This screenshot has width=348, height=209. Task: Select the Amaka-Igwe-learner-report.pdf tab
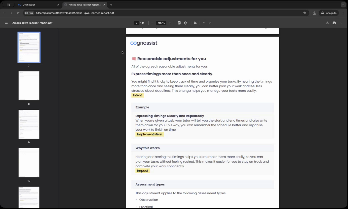83,5
